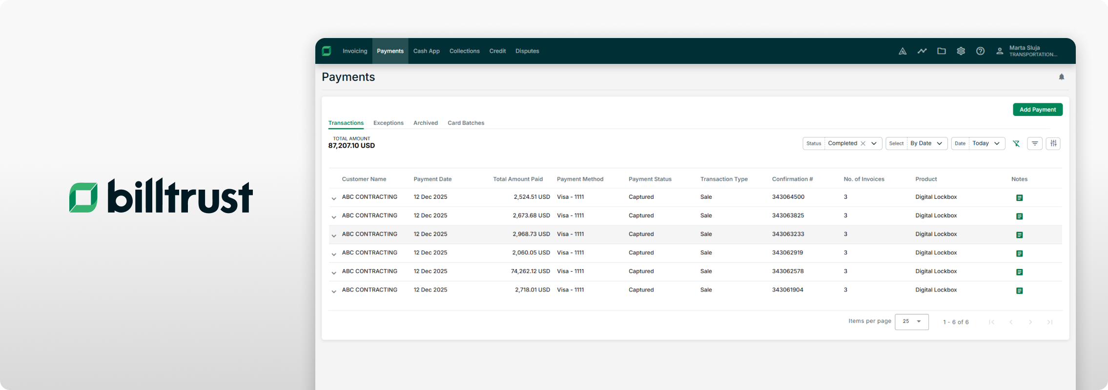Viewport: 1108px width, 390px height.
Task: Sort by the Product column header
Action: pos(926,179)
